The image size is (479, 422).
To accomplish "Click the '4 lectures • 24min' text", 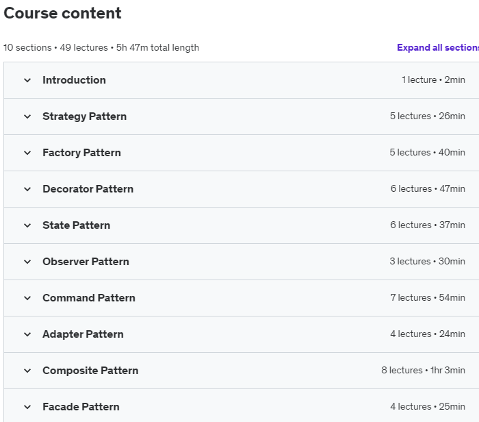I will click(428, 334).
